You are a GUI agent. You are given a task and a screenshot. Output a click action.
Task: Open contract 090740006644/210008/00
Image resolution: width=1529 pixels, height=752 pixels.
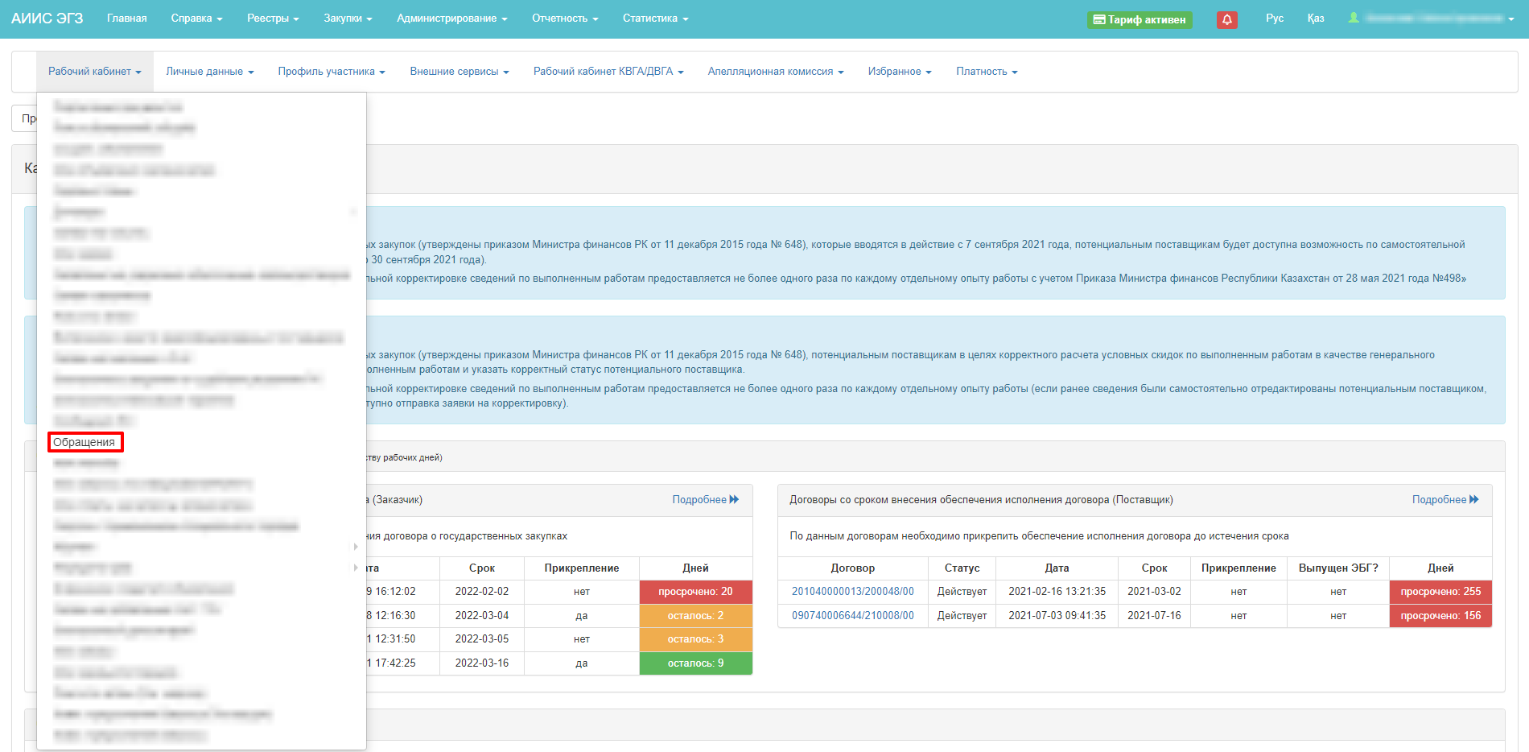coord(853,616)
